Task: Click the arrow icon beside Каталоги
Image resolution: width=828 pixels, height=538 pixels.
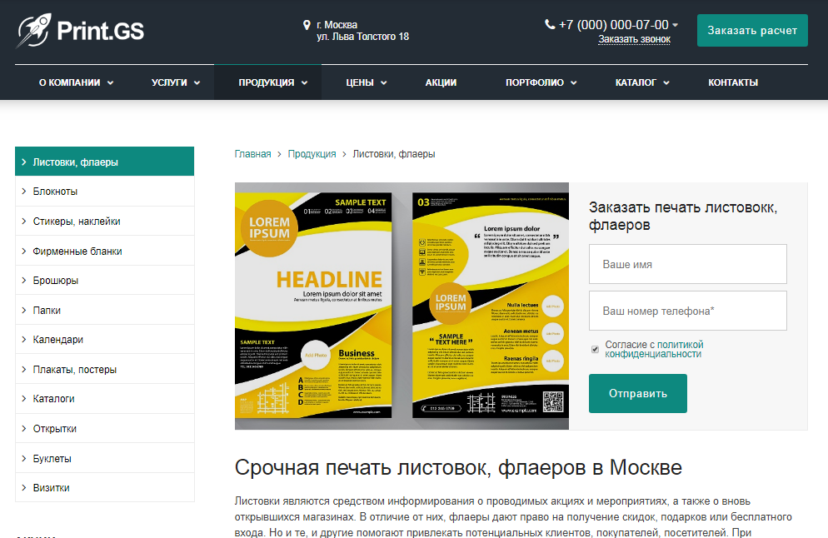Action: (x=24, y=399)
